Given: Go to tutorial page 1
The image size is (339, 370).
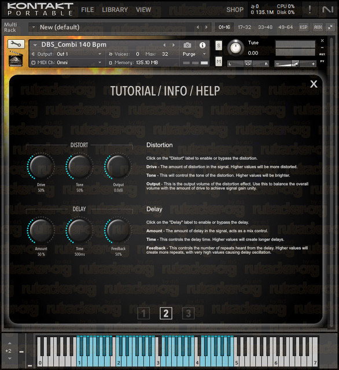Looking at the screenshot, I should point(143,313).
